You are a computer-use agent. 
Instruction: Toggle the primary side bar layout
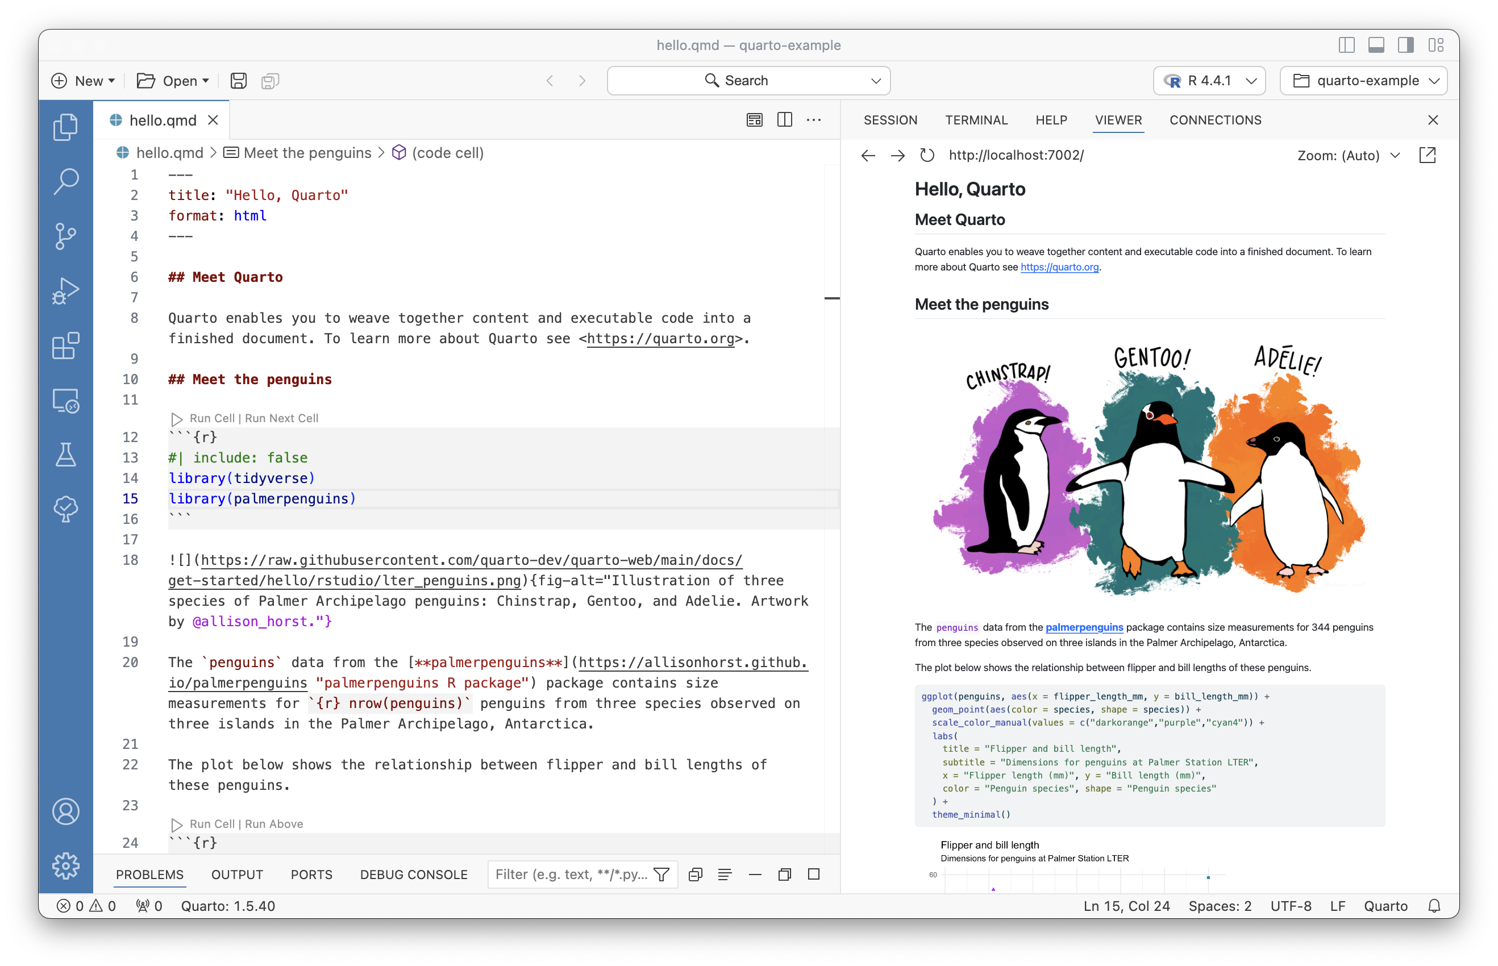1346,45
